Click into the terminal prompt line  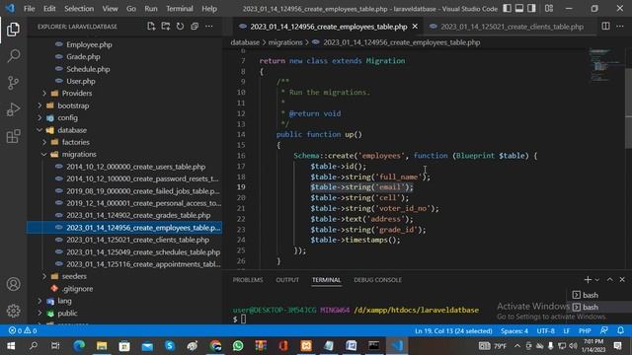[x=243, y=319]
